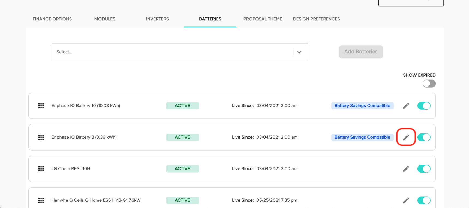Click grid handle for LG Chem RESU10H
Screen dimensions: 469x208
point(41,169)
